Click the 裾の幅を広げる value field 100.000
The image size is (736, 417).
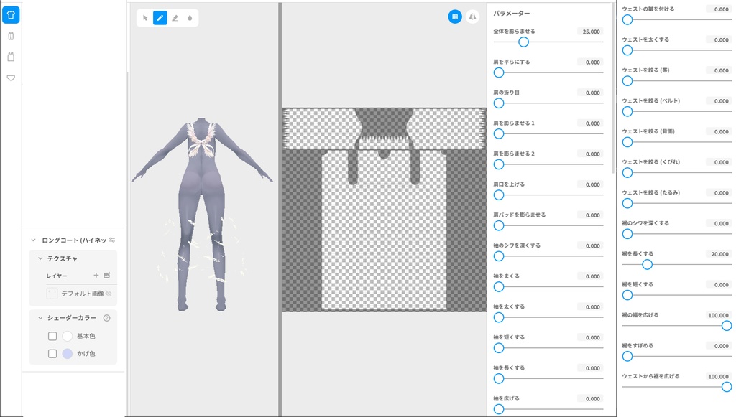(x=719, y=315)
